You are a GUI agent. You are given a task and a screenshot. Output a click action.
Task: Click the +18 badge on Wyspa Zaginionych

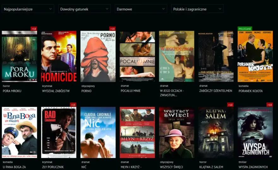[x=270, y=105]
